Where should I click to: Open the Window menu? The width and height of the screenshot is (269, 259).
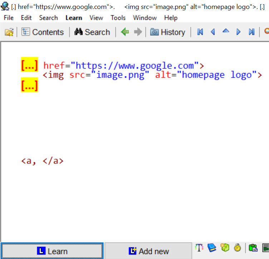click(145, 18)
